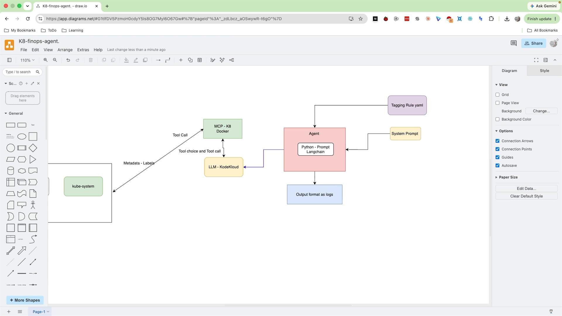Click the Background Change button
Viewport: 562px width, 316px height.
pos(541,111)
